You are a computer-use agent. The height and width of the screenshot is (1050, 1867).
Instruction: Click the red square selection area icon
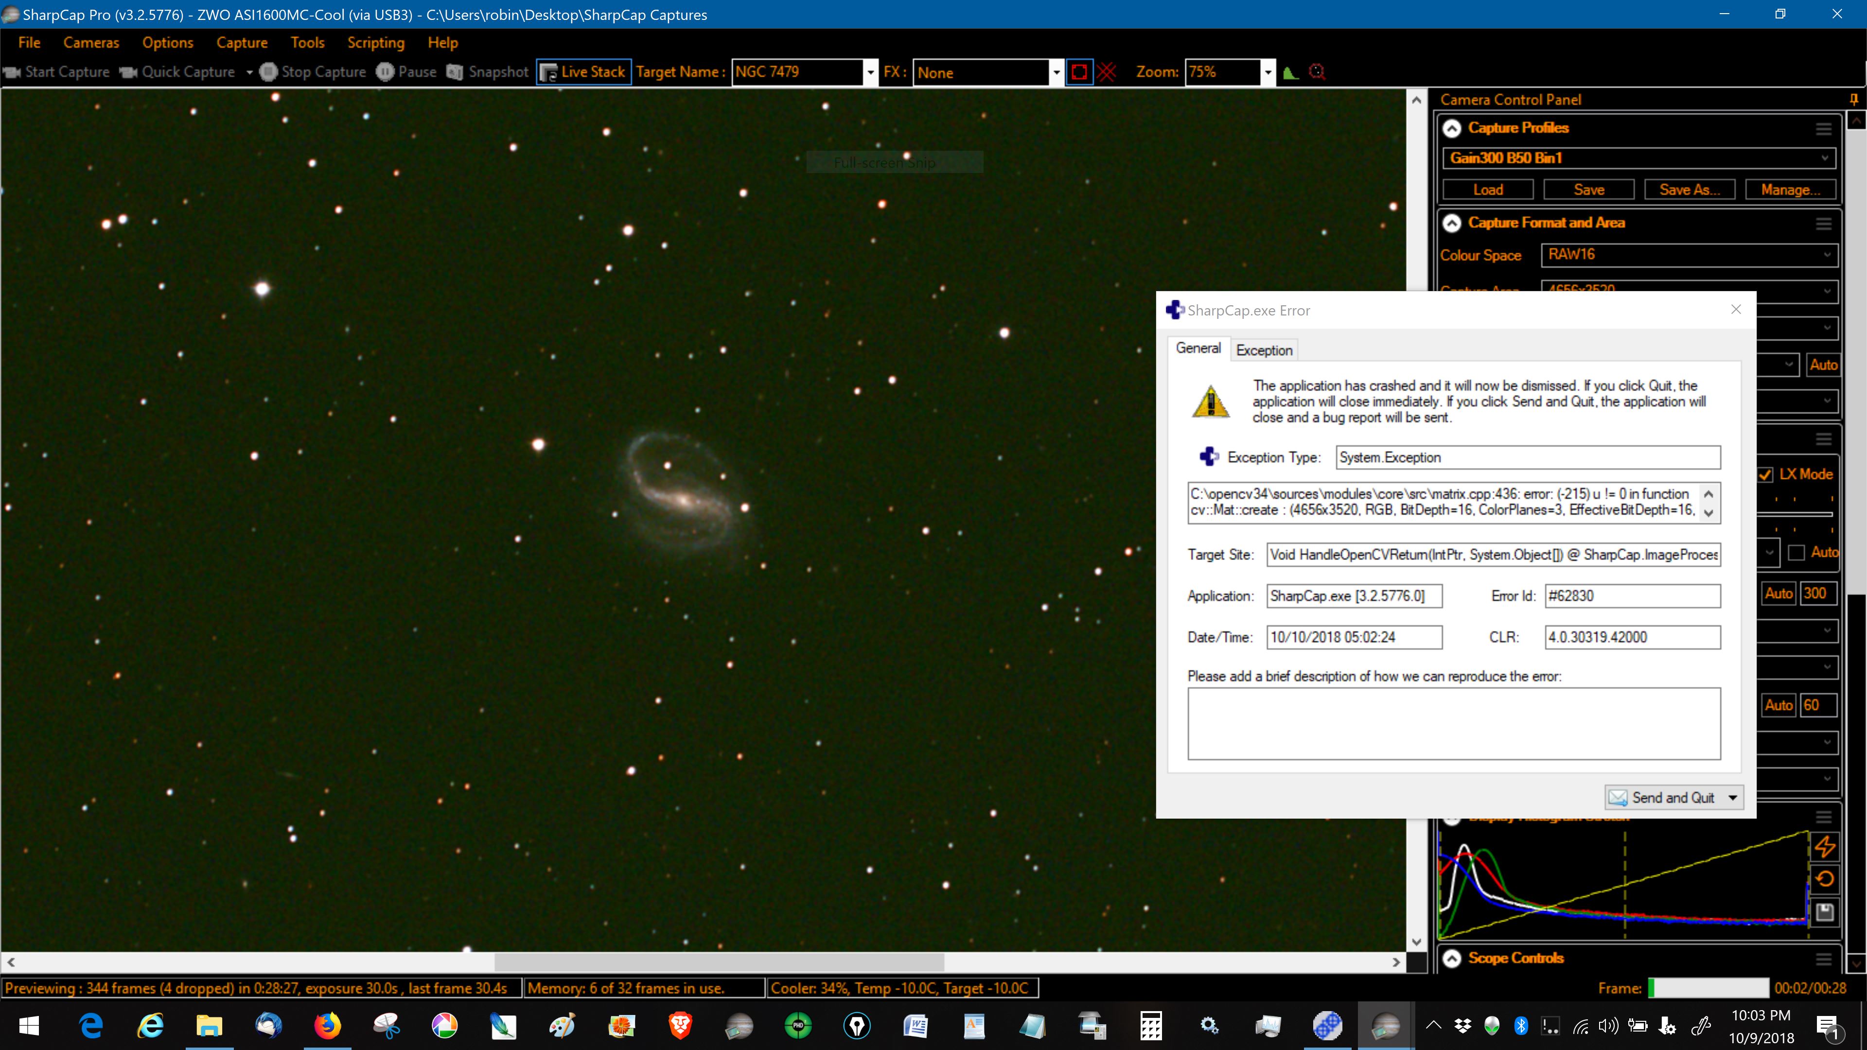pyautogui.click(x=1079, y=72)
